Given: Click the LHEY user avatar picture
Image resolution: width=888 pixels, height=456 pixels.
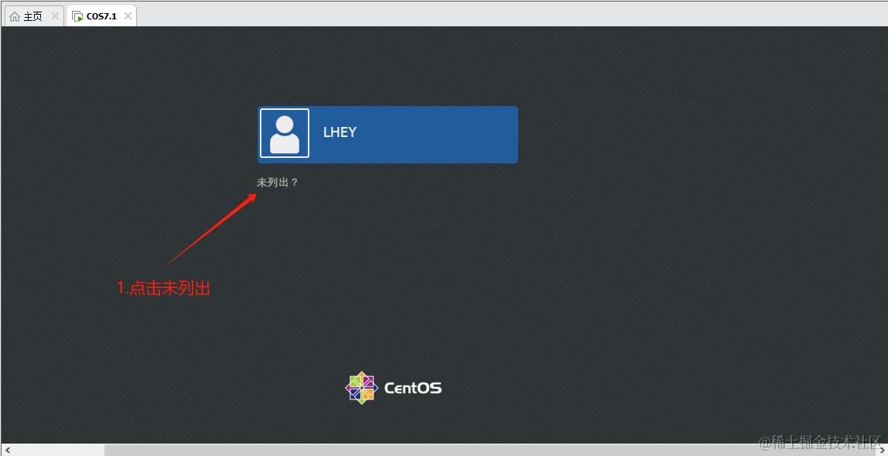Looking at the screenshot, I should click(x=285, y=133).
